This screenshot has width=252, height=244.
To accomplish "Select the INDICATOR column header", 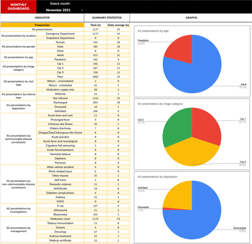I will click(x=42, y=17).
